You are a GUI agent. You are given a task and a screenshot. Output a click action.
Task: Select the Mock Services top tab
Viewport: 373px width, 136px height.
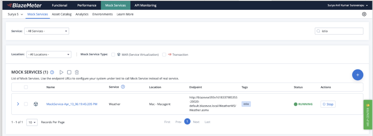(x=116, y=5)
